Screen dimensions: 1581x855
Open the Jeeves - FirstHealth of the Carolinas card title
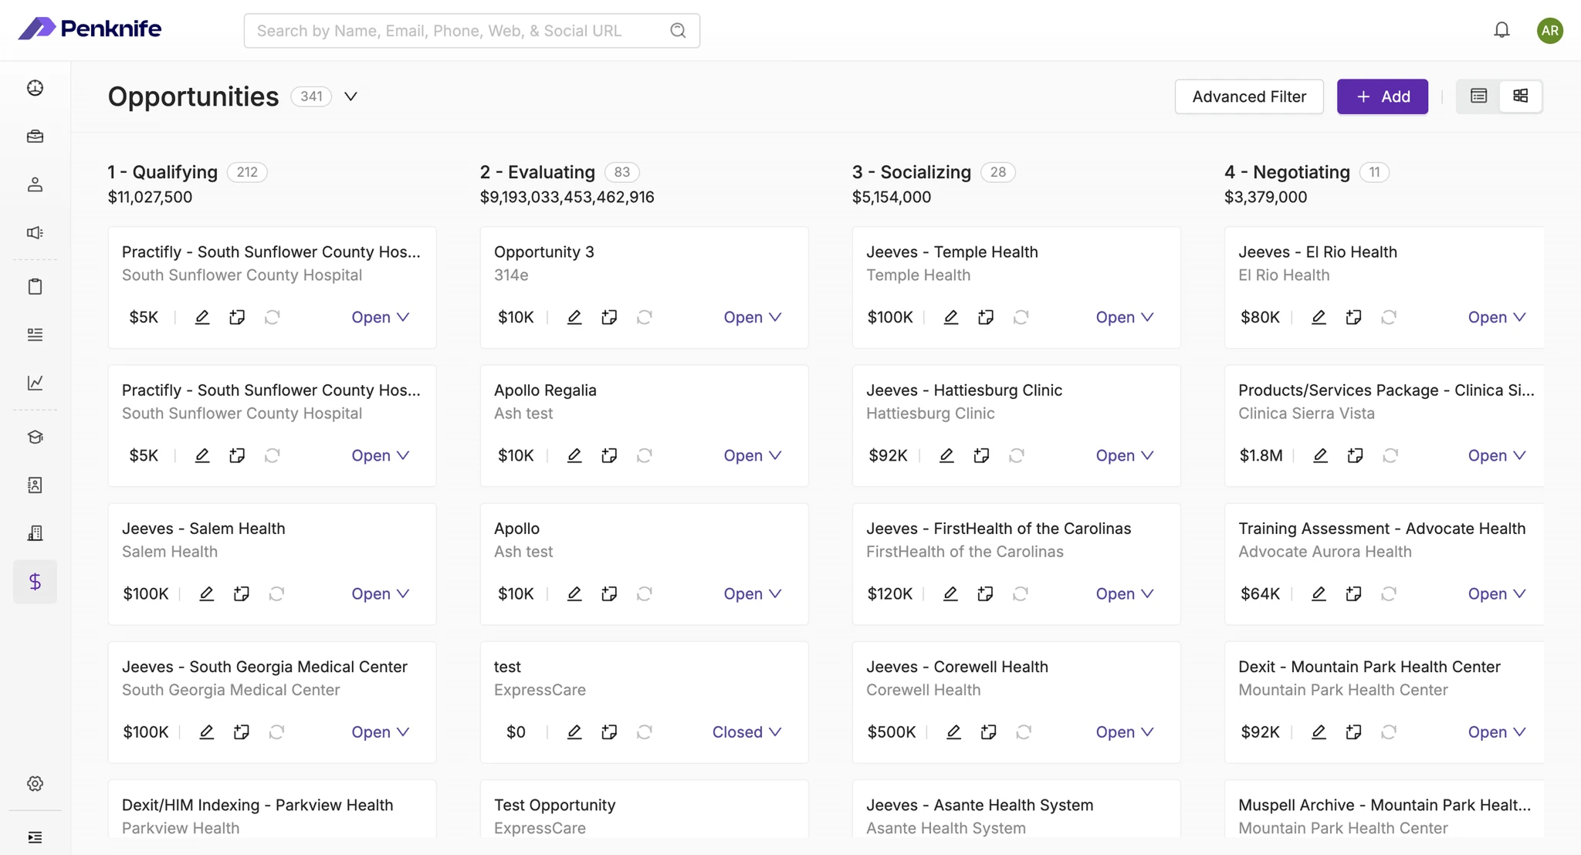click(998, 529)
